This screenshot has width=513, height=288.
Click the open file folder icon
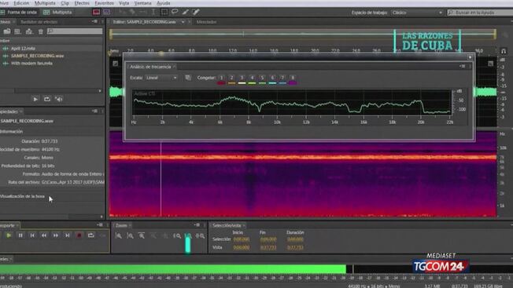point(7,31)
